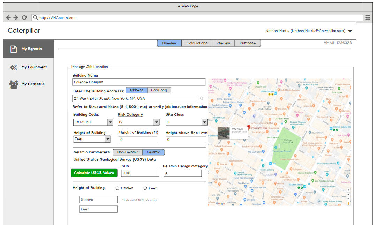Switch address entry to Lat/Long
This screenshot has height=225, width=377.
[159, 90]
